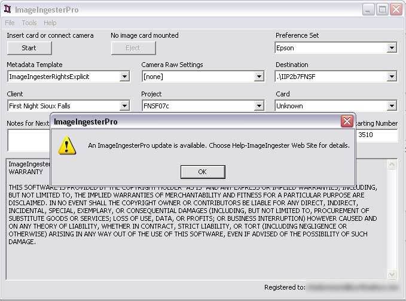Click the '.\IIP2b7FNSF' destination value
This screenshot has height=301, width=406.
pos(296,77)
